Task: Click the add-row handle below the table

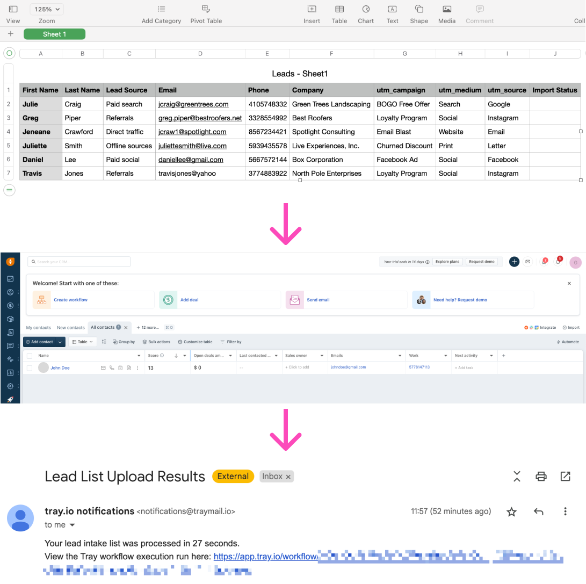Action: pos(9,190)
